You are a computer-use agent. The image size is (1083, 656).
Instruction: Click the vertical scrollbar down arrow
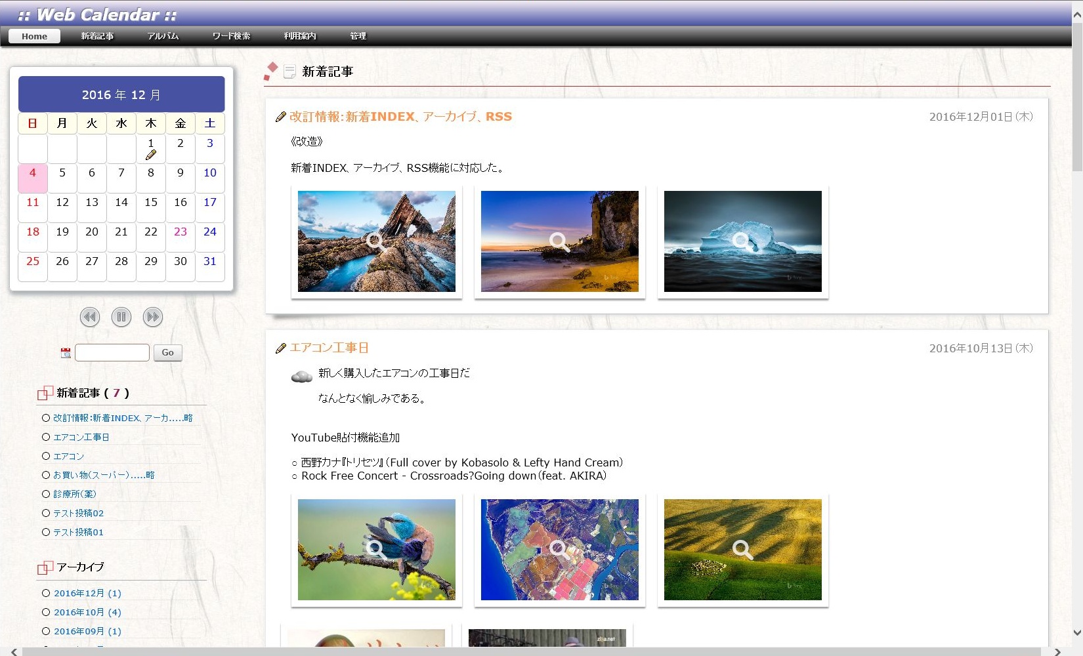pyautogui.click(x=1077, y=632)
